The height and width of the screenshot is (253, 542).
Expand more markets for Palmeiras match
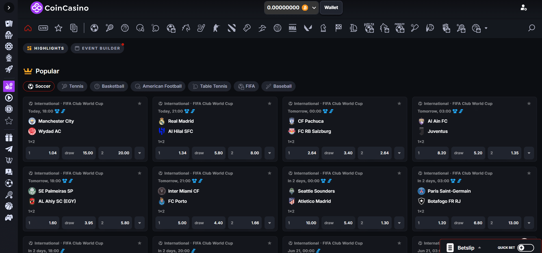[x=140, y=223]
